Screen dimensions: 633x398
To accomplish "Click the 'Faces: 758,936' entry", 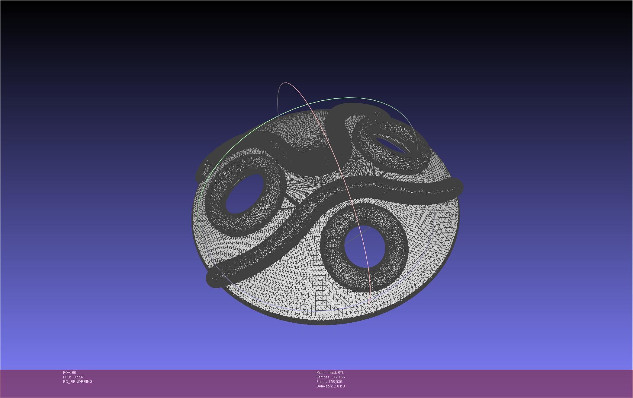I will [329, 382].
